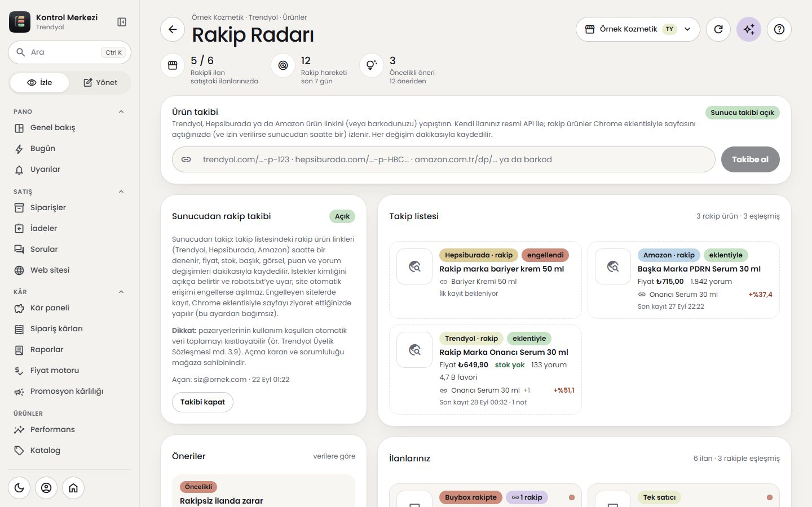Open Sorular in sidebar
812x507 pixels.
69,250
